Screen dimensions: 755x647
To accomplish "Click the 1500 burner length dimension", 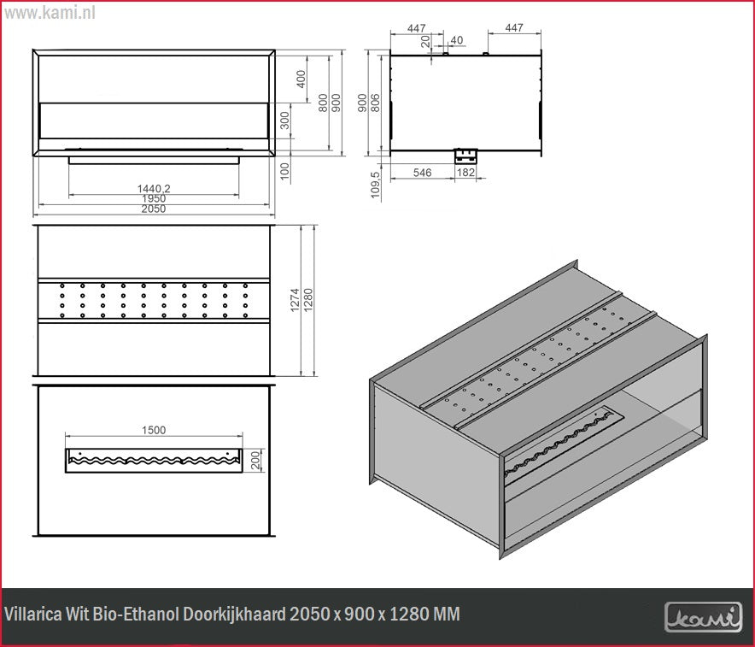I will (x=155, y=430).
